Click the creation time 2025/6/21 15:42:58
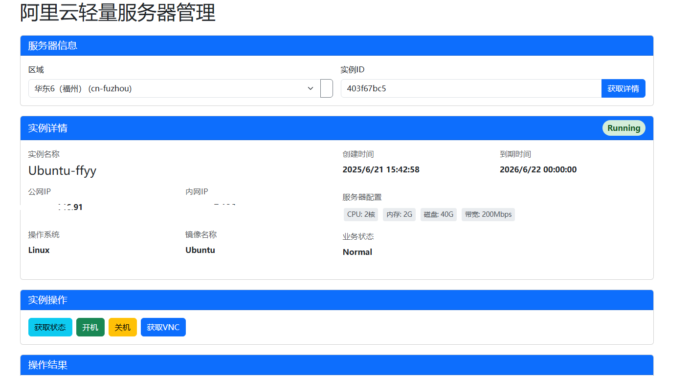The height and width of the screenshot is (376, 690). pos(381,169)
